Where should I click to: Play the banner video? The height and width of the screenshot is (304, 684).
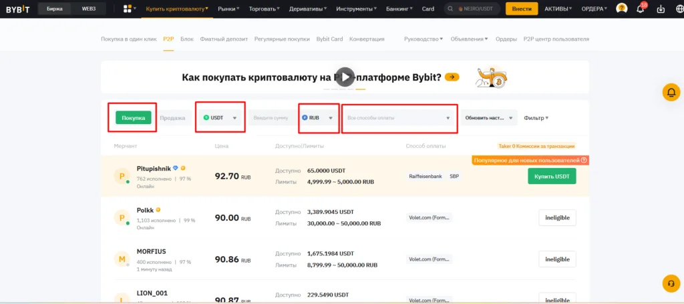click(x=345, y=77)
